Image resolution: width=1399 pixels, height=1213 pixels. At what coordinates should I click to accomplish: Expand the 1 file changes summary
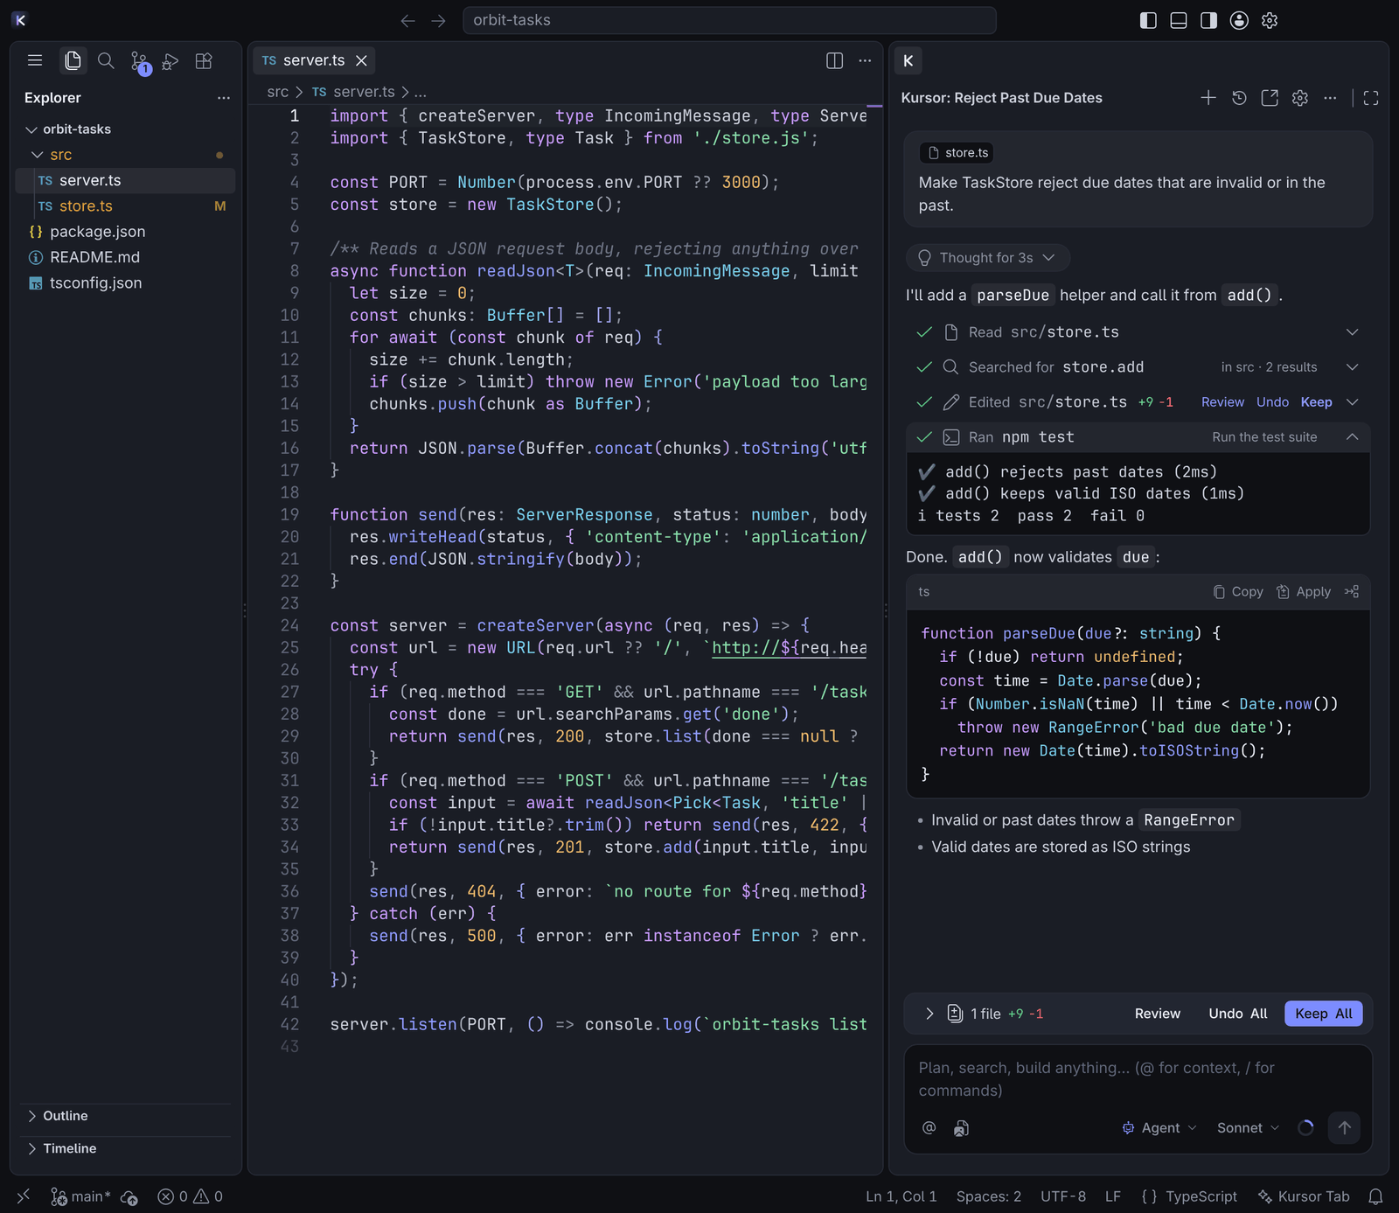point(929,1014)
